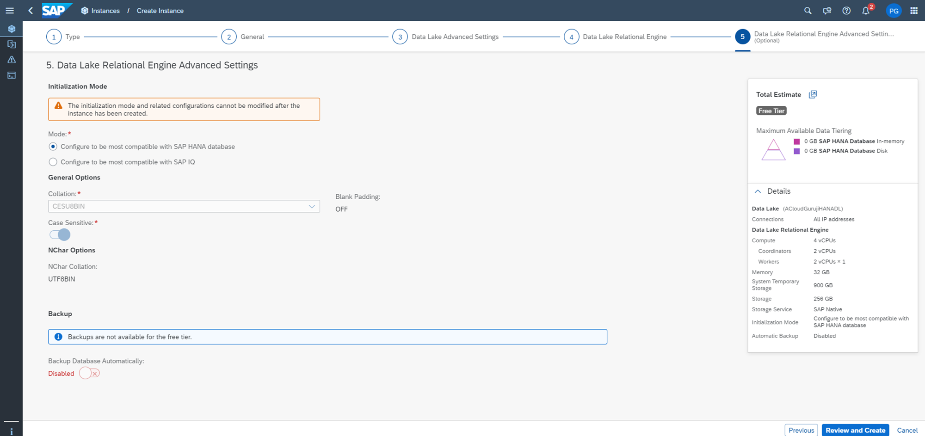The height and width of the screenshot is (436, 925).
Task: Click the back arrow in header
Action: (x=31, y=11)
